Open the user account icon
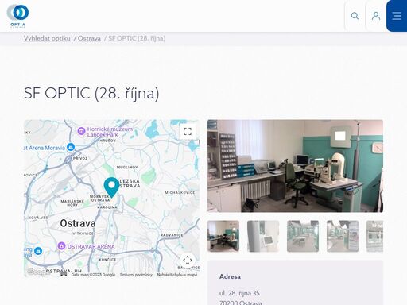 point(376,16)
